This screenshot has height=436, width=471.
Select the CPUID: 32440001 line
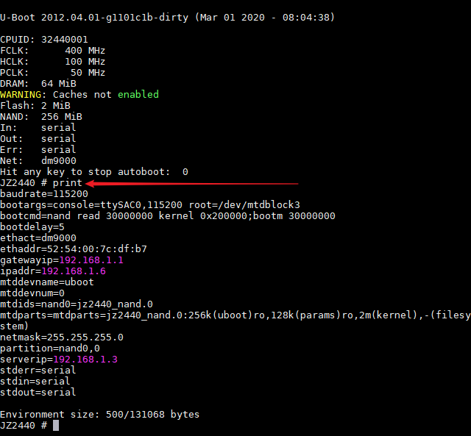click(x=44, y=40)
